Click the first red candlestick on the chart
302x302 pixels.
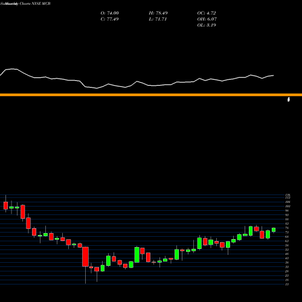point(5,205)
